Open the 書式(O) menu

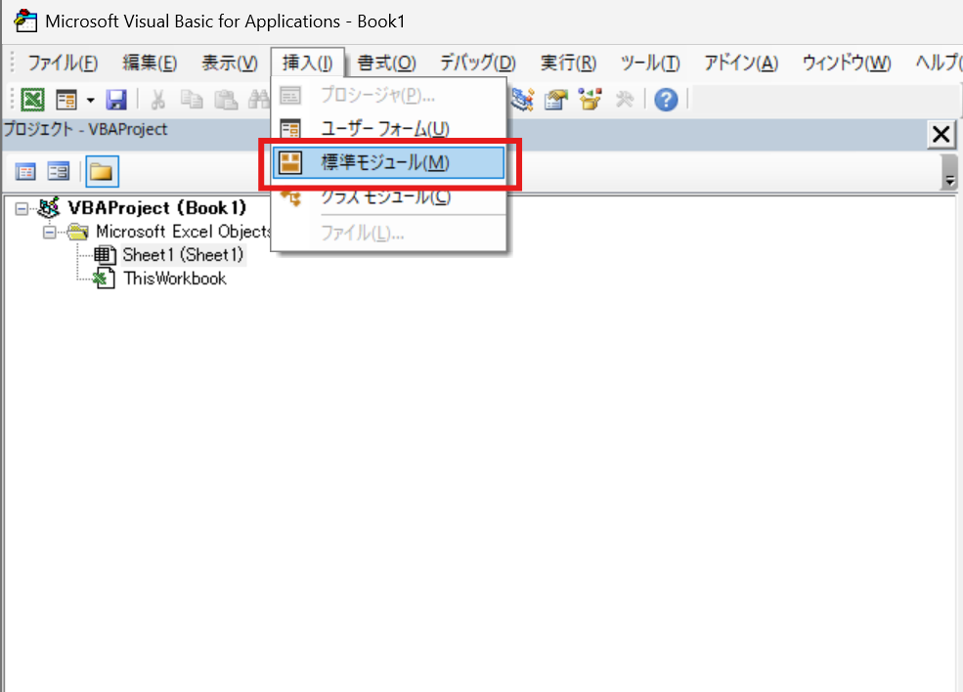[x=386, y=63]
